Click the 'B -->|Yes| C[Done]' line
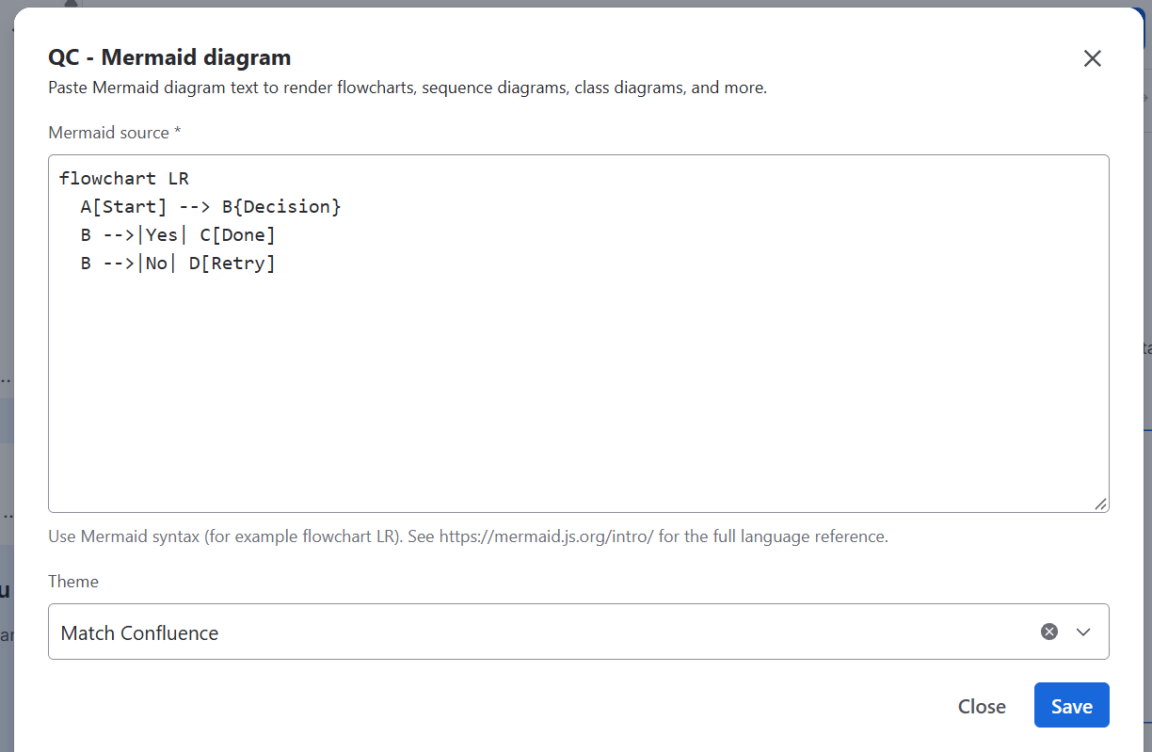The width and height of the screenshot is (1152, 752). point(178,235)
